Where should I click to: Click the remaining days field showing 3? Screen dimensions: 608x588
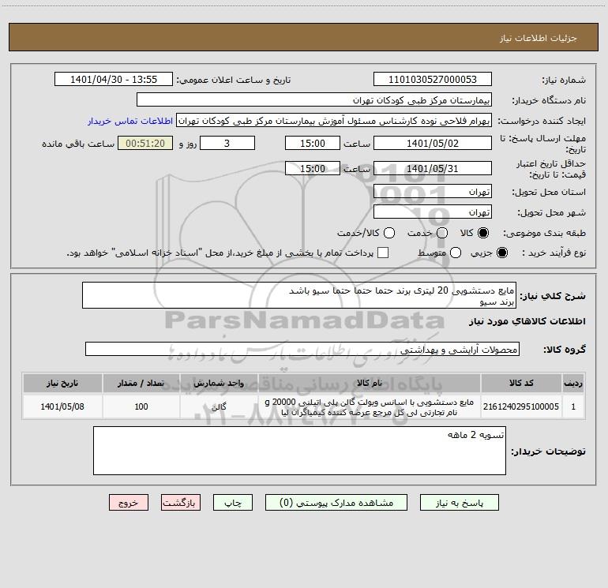coord(227,144)
